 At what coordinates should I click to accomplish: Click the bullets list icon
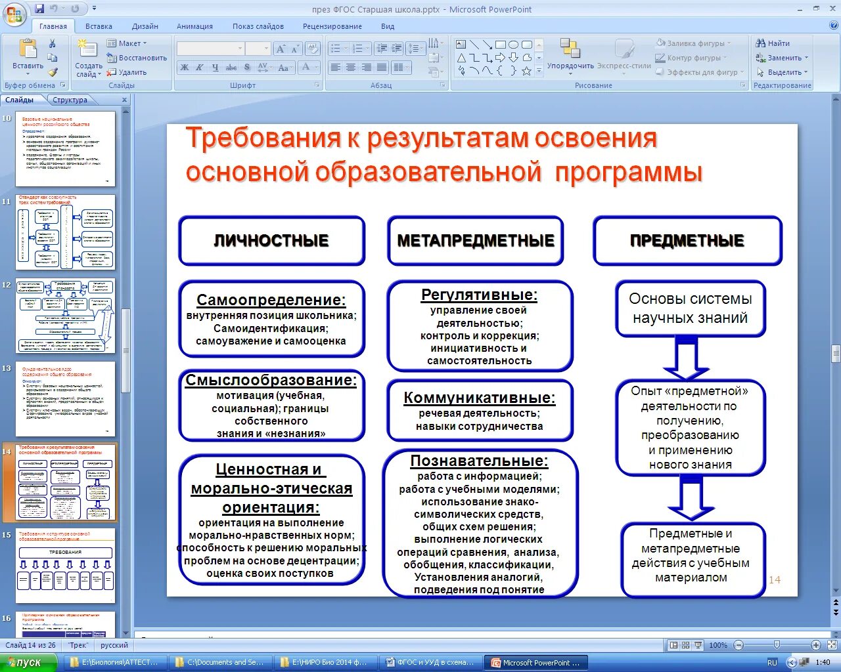[x=336, y=49]
